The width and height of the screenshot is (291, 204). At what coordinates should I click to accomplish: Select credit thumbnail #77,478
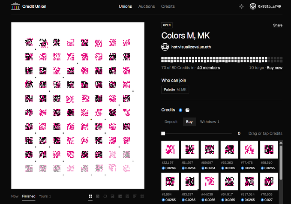click(249, 150)
